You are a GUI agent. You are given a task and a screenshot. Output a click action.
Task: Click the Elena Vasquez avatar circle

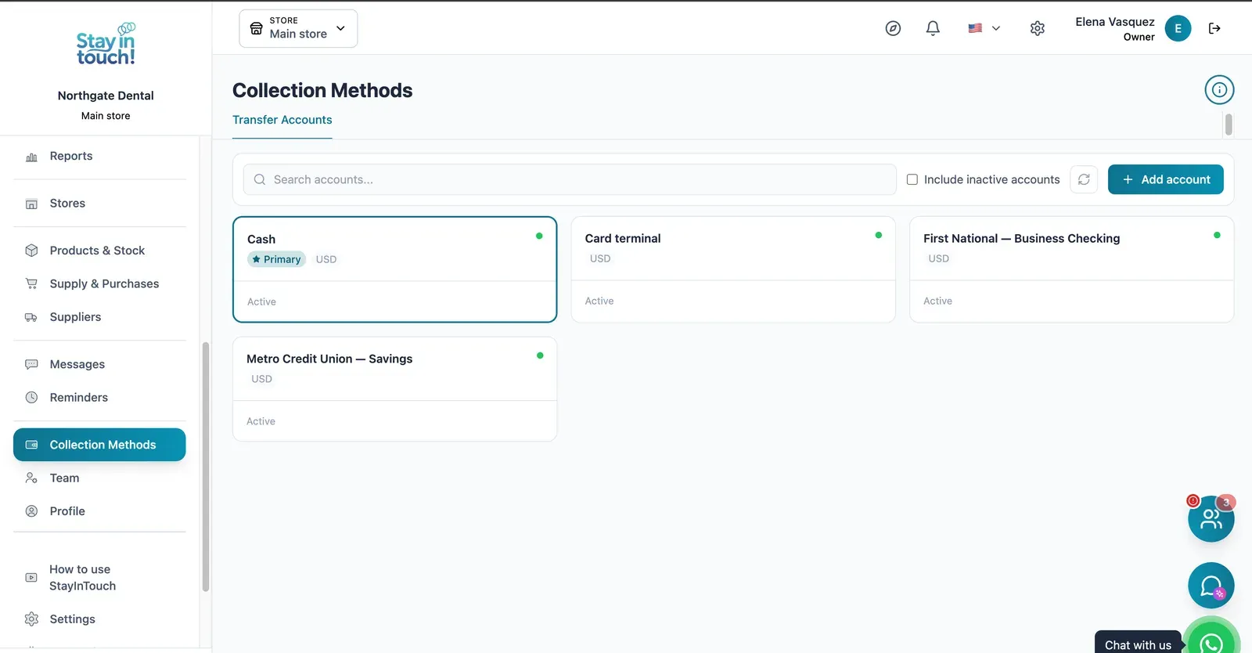pyautogui.click(x=1178, y=28)
